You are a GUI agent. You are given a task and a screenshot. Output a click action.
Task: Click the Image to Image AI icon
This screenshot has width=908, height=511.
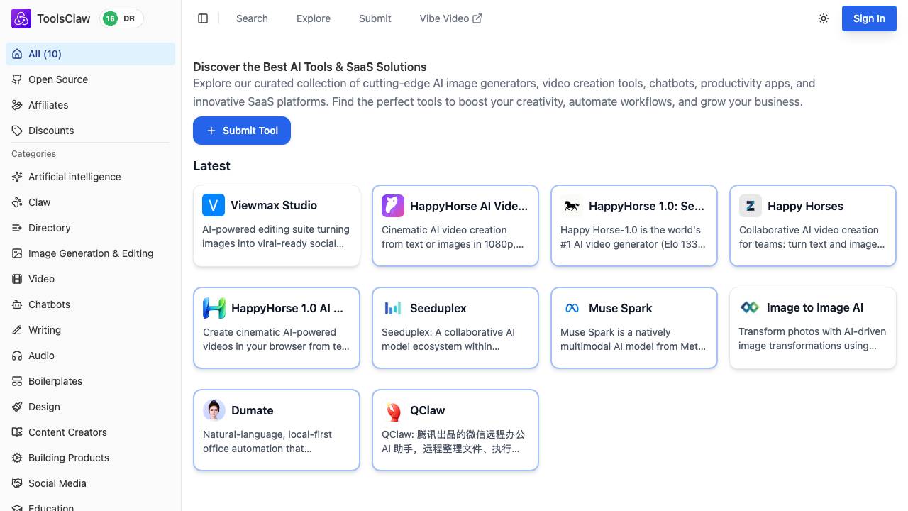pyautogui.click(x=750, y=307)
